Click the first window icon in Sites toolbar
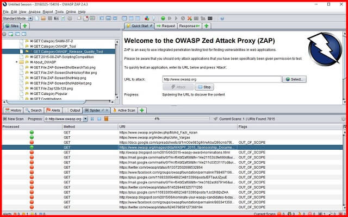This screenshot has width=348, height=217. click(x=11, y=34)
